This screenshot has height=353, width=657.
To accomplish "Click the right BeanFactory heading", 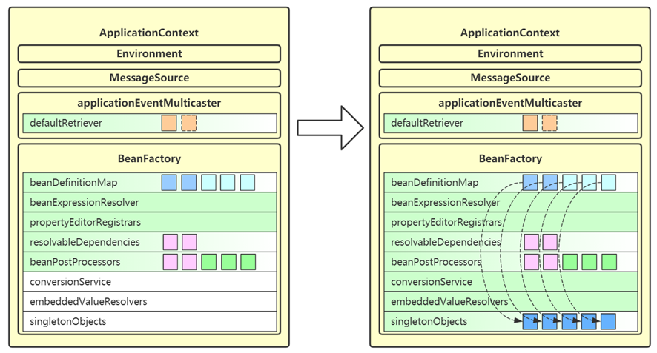I will [510, 158].
